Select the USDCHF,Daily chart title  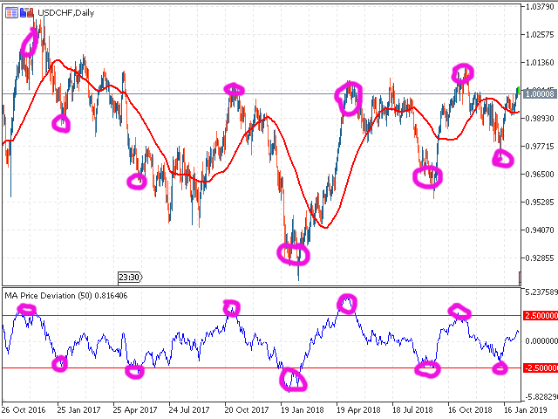[66, 13]
